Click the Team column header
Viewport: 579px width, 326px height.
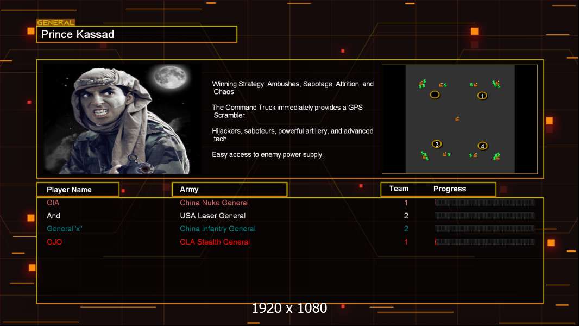click(x=399, y=189)
